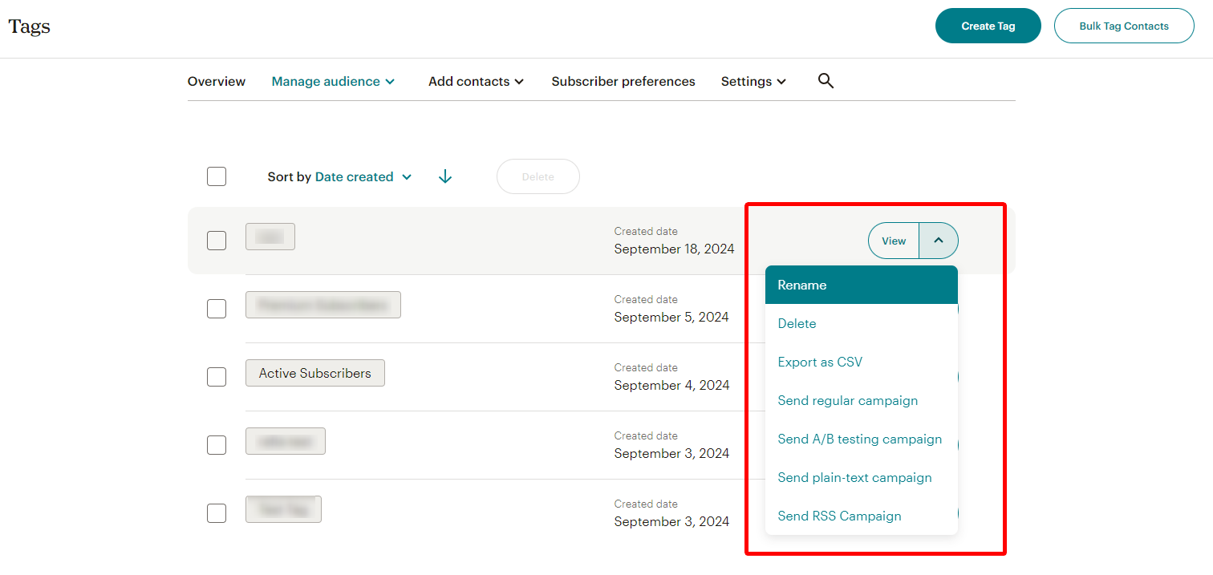Screen dimensions: 1213x575
Task: Select the September 18, 2024 tag checkbox
Action: pos(217,241)
